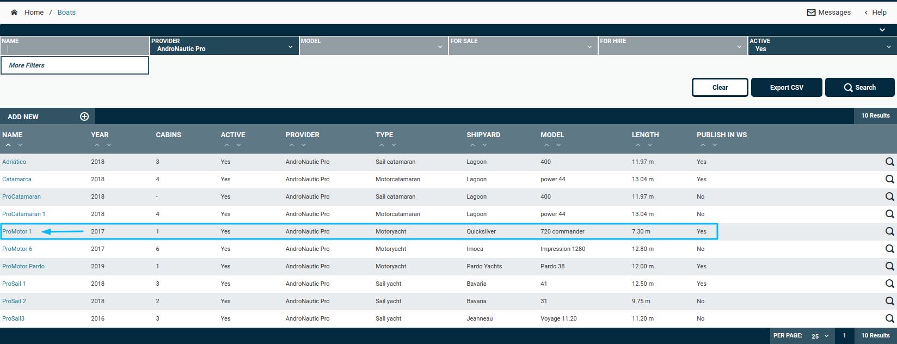Open the For Hire filter dropdown
897x344 pixels.
pos(673,46)
